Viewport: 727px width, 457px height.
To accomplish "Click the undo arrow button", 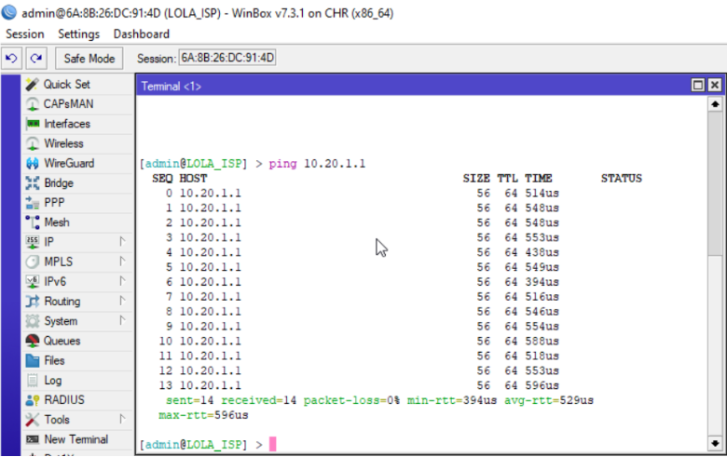I will [12, 59].
